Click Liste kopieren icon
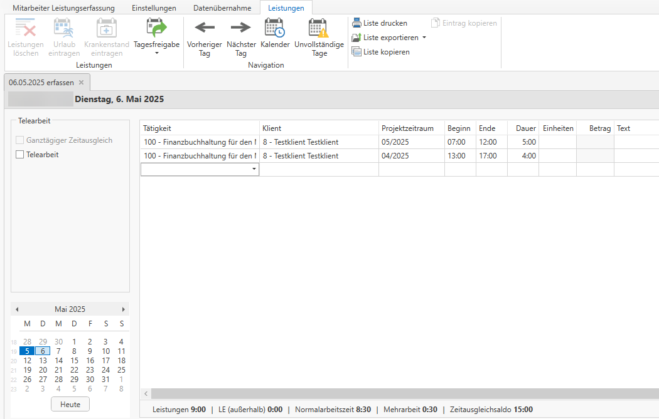Viewport: 659px width, 419px height. point(356,52)
